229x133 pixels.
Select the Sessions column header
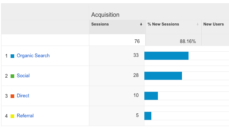click(x=100, y=24)
